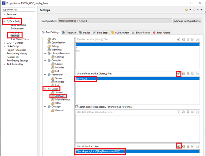Open the Build Steps tab
Viewport: 206px width, 156px height.
(x=102, y=33)
